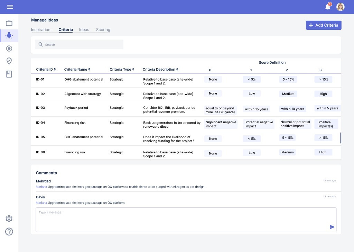This screenshot has height=252, width=354.
Task: Click 'Strategic' type in ID-03 row
Action: 117,108
